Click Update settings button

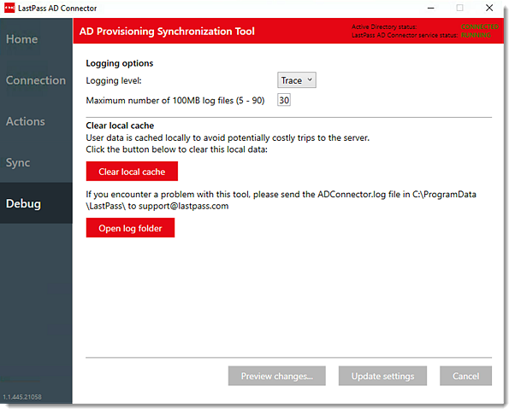[382, 376]
